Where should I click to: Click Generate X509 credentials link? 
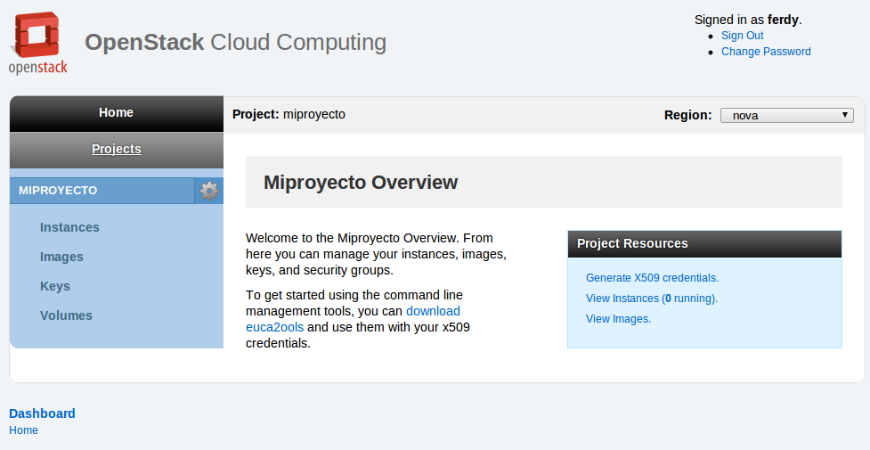652,278
